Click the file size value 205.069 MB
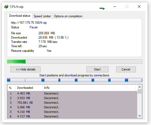Viewport: 151px width, 125px height. [47, 33]
